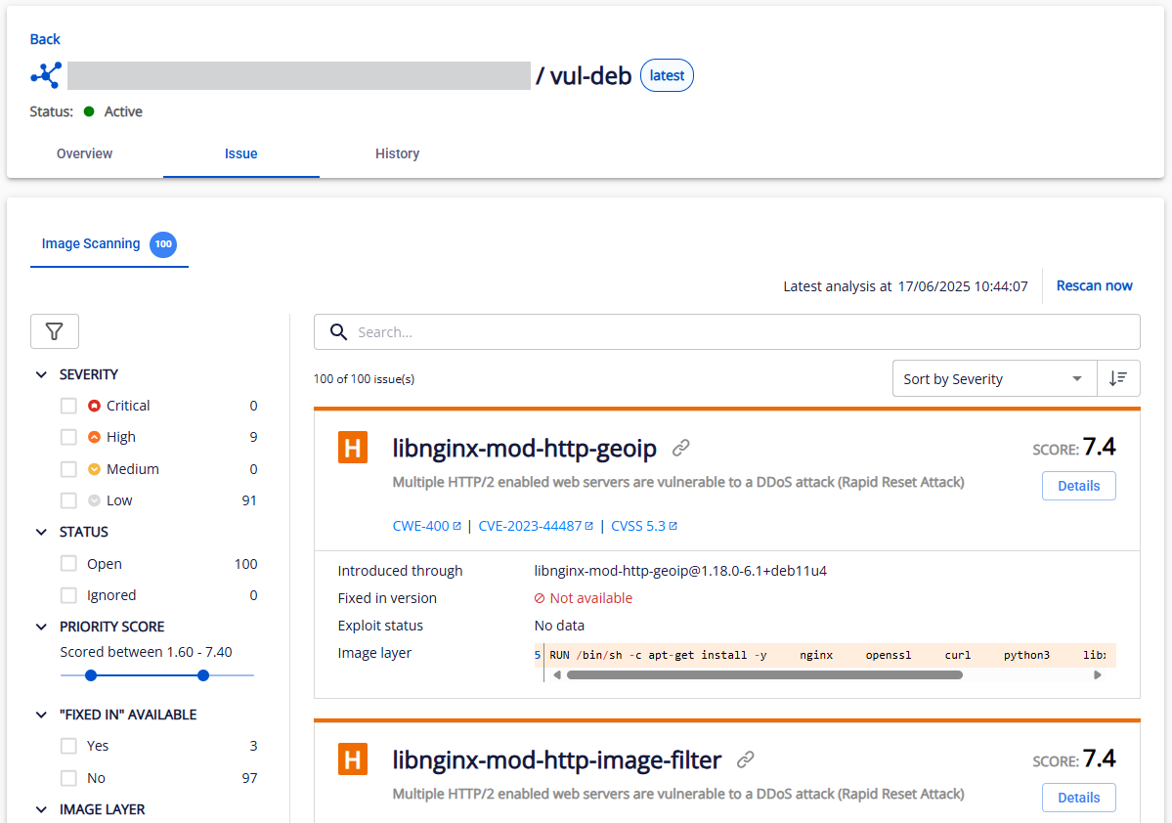The image size is (1172, 823).
Task: Copy link icon beside libnginx-mod-http-geoip
Action: pos(681,448)
